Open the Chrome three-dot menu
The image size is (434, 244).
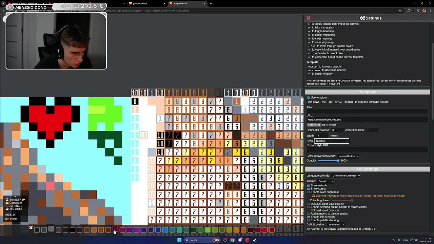pyautogui.click(x=430, y=11)
